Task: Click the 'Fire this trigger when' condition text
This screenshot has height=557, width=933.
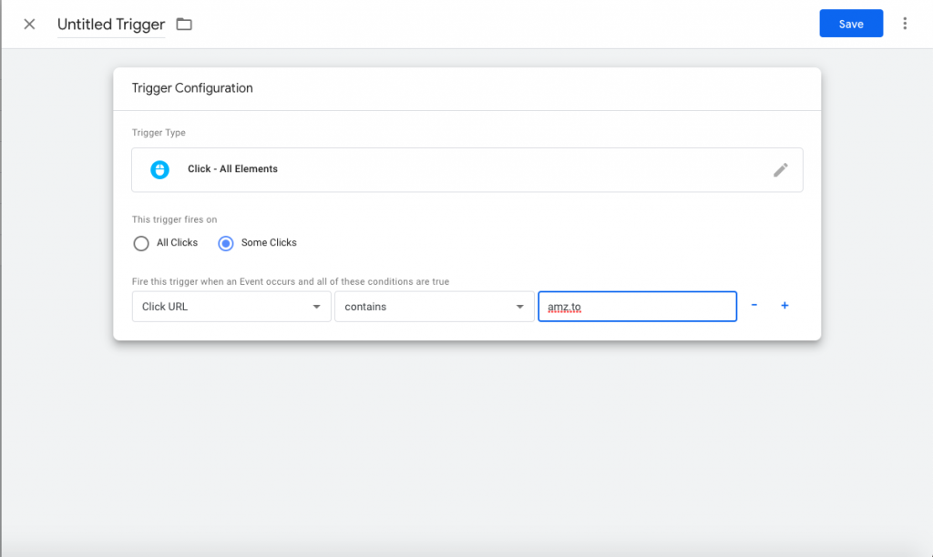Action: (291, 282)
